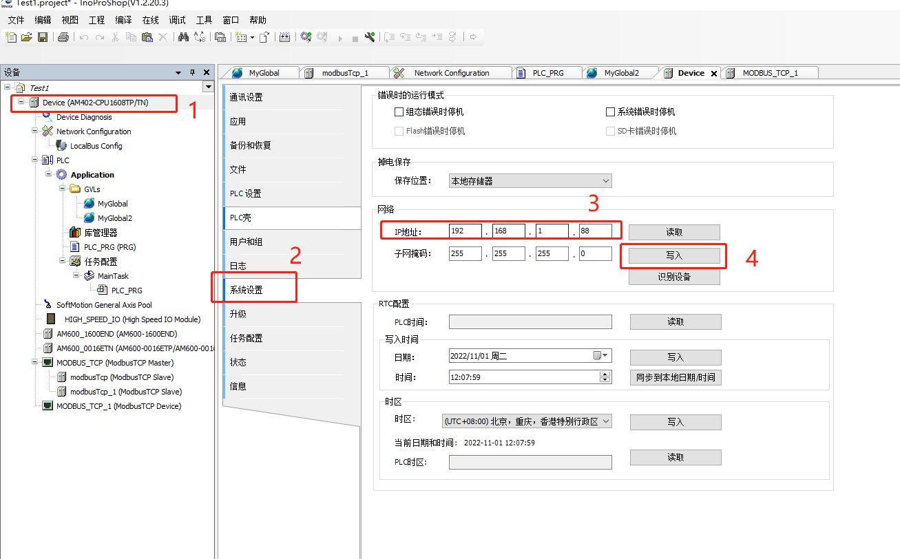Click 写入 button next to 时区
Image resolution: width=900 pixels, height=559 pixels.
tap(676, 422)
